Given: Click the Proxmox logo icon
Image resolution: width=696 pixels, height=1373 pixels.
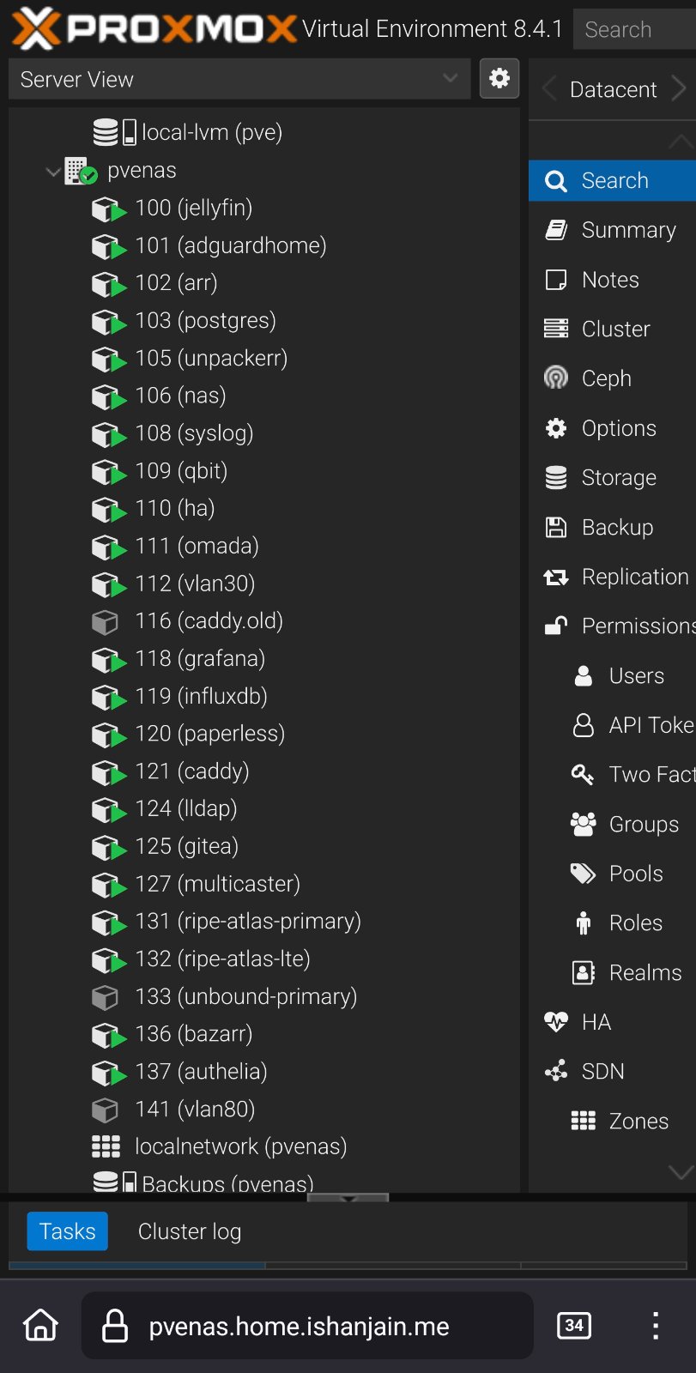Looking at the screenshot, I should [36, 27].
